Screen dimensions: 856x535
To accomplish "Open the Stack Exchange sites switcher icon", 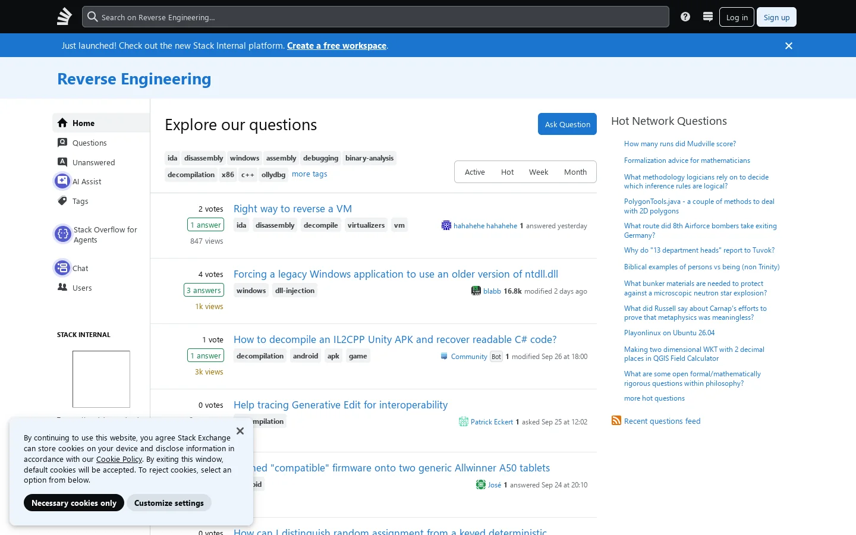I will coord(707,17).
